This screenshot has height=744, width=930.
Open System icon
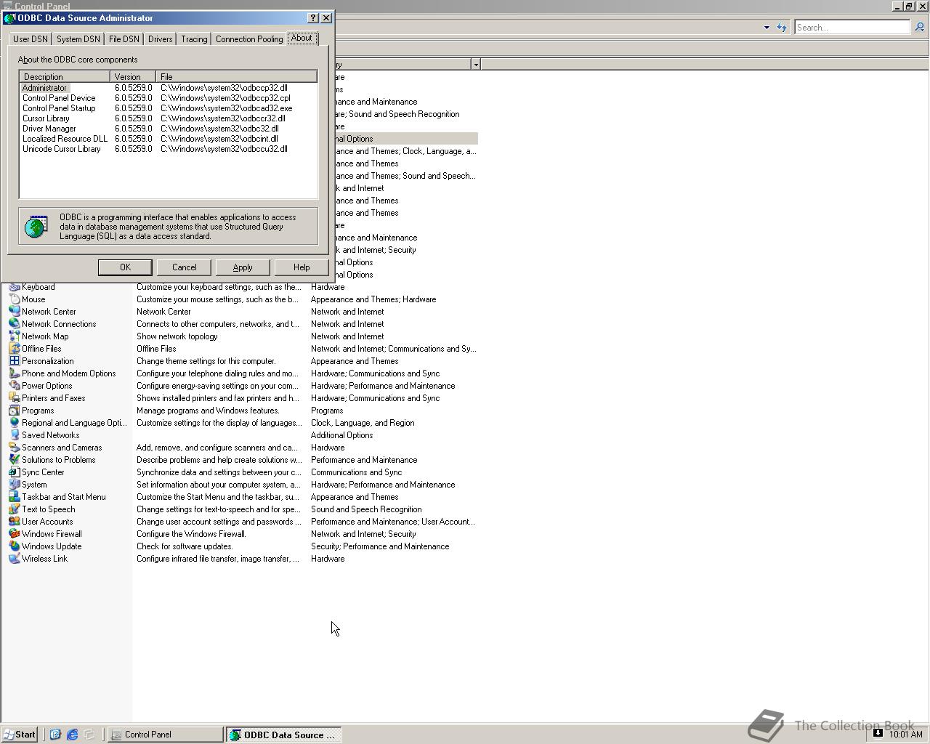pos(14,485)
